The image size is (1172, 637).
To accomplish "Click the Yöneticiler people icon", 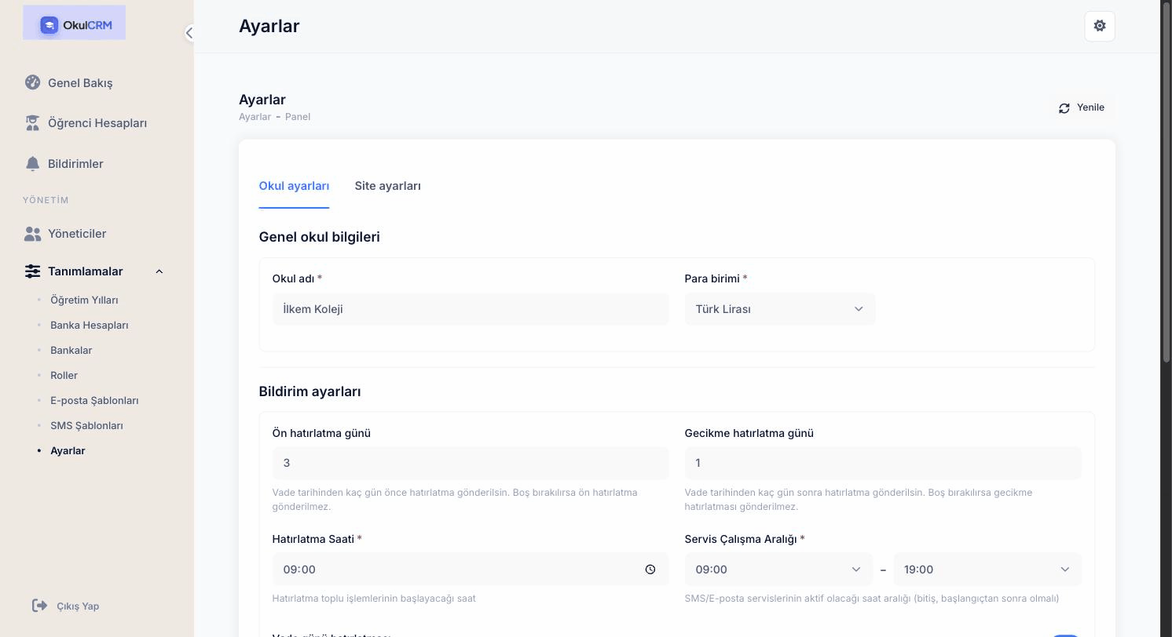I will [32, 233].
